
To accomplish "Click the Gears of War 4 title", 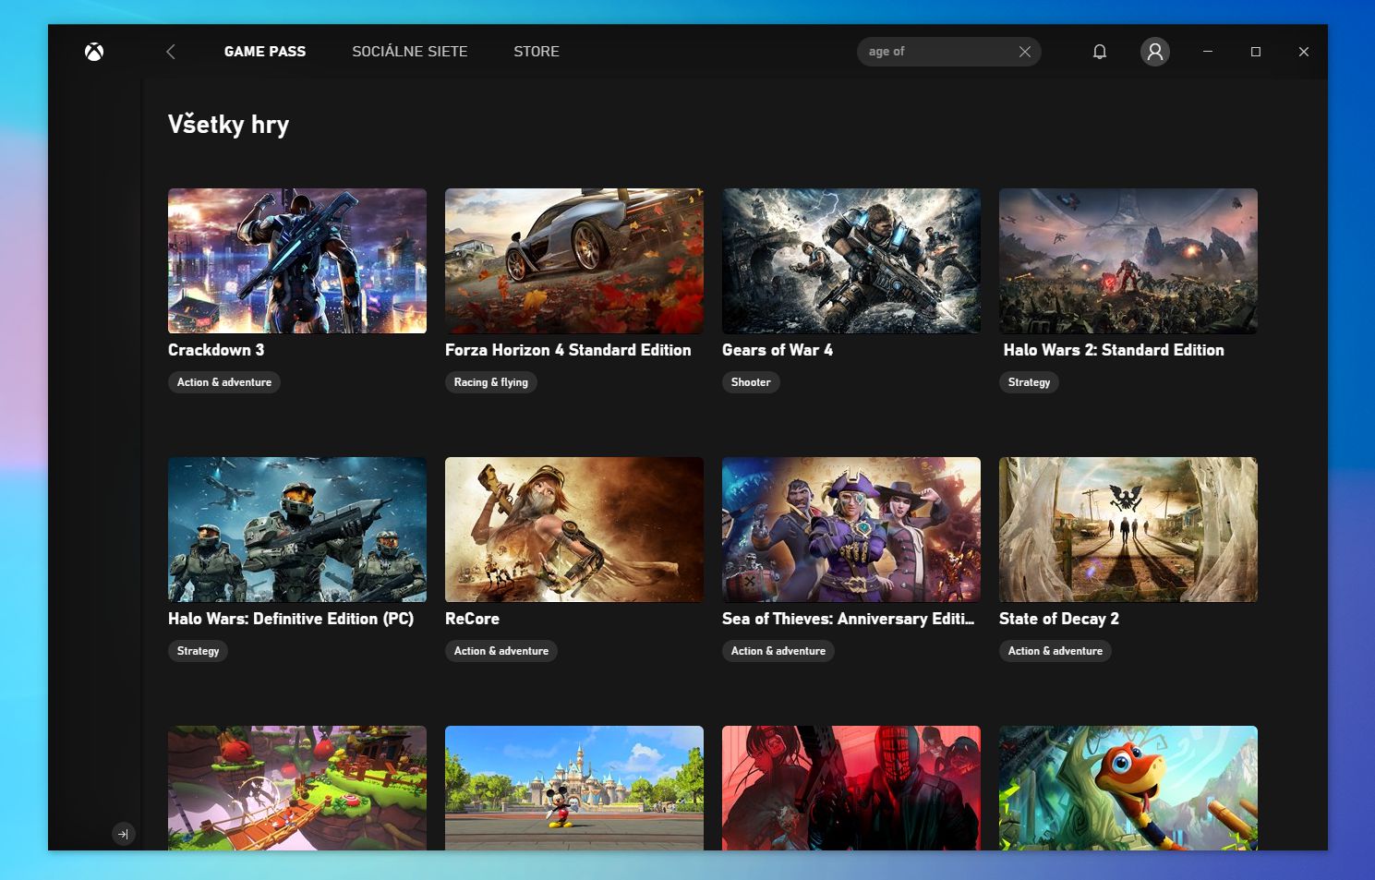I will (x=778, y=350).
